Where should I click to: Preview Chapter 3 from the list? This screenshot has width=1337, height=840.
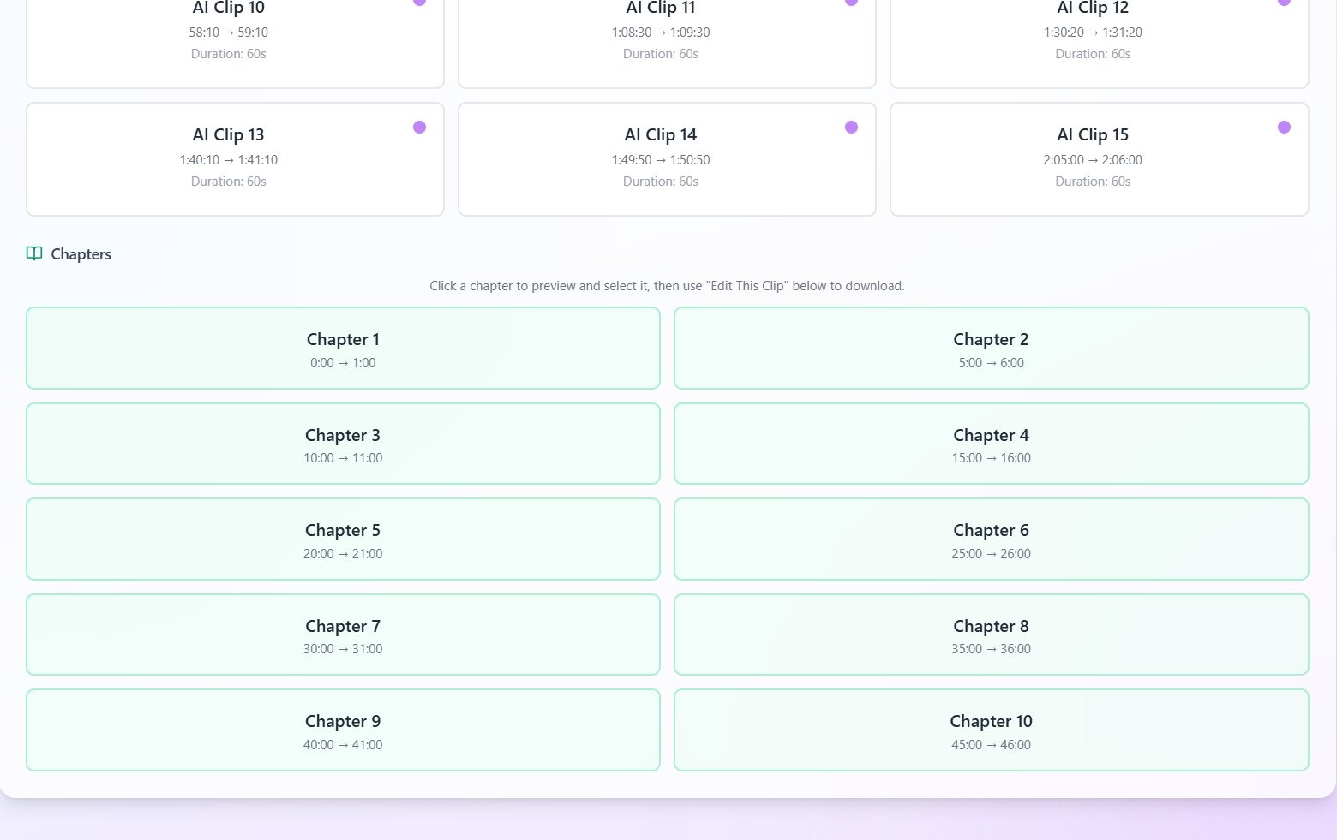(343, 444)
